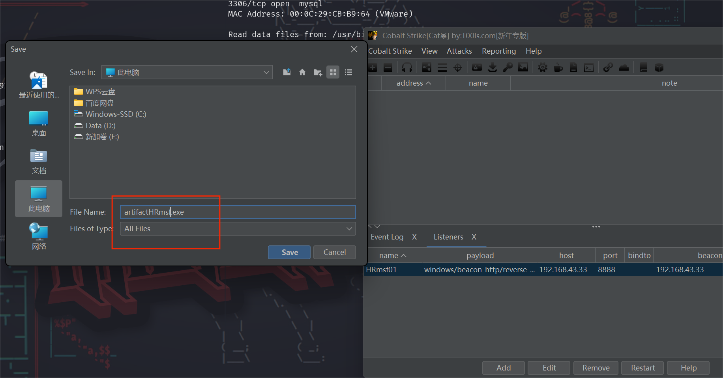Click the chain link Host File icon
Screen dimensions: 723x378
pyautogui.click(x=608, y=67)
